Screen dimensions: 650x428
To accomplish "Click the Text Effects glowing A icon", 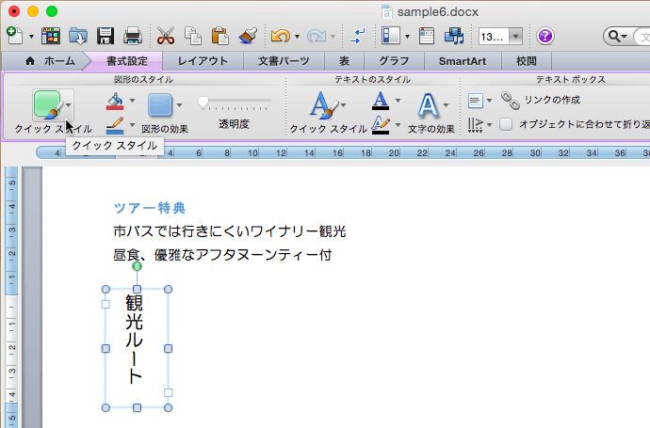I will pyautogui.click(x=428, y=104).
